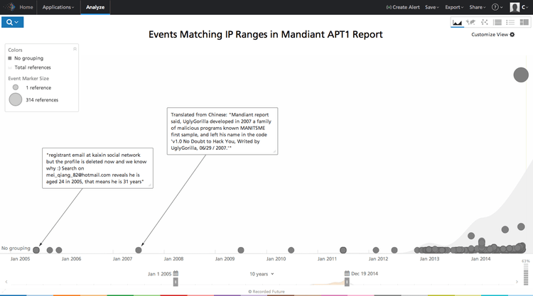Switch to table list view
The width and height of the screenshot is (533, 296).
point(497,23)
